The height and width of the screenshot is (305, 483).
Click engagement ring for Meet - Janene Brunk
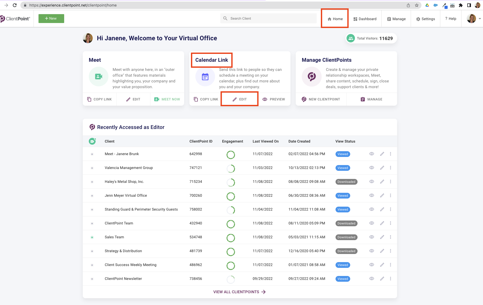pos(231,155)
